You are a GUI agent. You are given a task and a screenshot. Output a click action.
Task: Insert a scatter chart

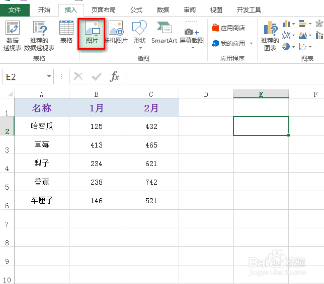point(303,47)
